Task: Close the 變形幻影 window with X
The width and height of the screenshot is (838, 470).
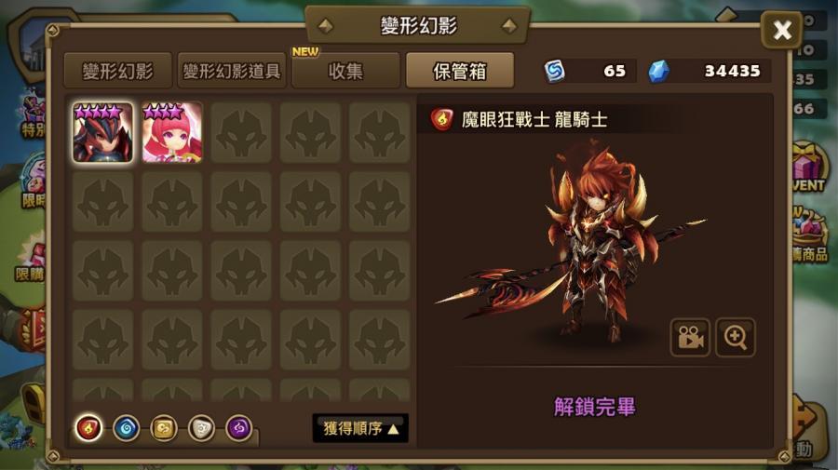Action: pyautogui.click(x=782, y=30)
